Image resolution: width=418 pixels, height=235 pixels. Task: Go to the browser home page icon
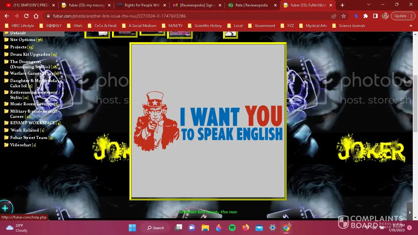(36, 16)
